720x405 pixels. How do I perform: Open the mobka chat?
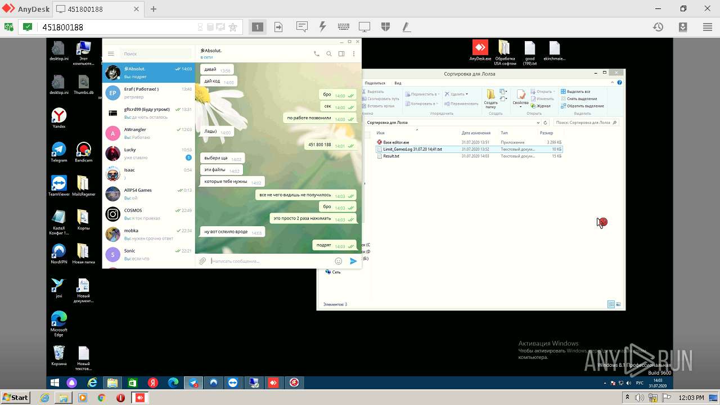click(x=148, y=235)
